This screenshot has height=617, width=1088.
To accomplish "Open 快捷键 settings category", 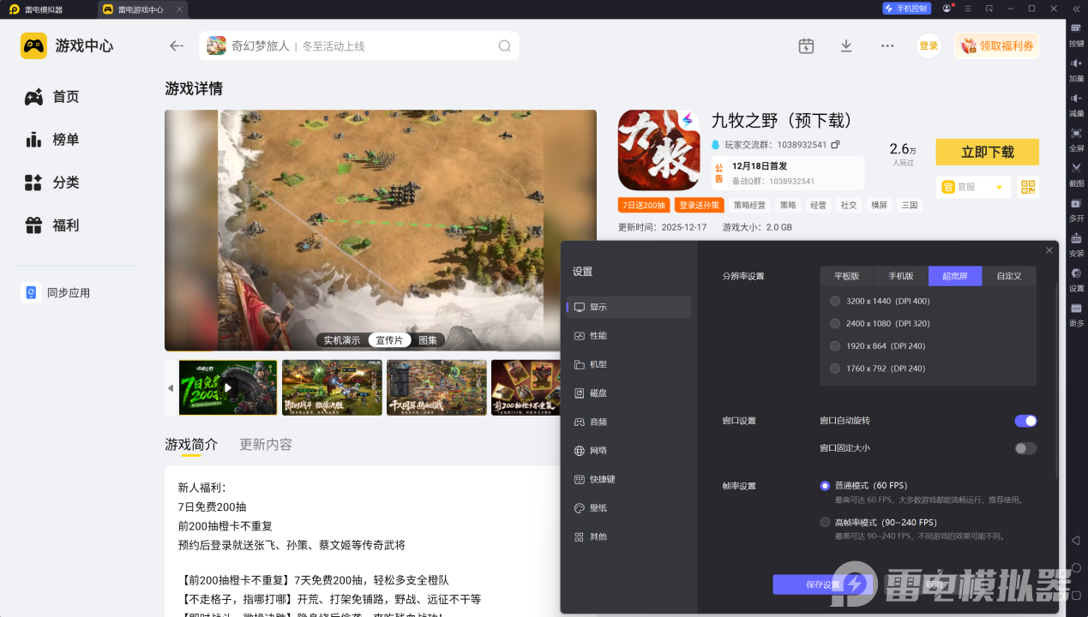I will (628, 479).
